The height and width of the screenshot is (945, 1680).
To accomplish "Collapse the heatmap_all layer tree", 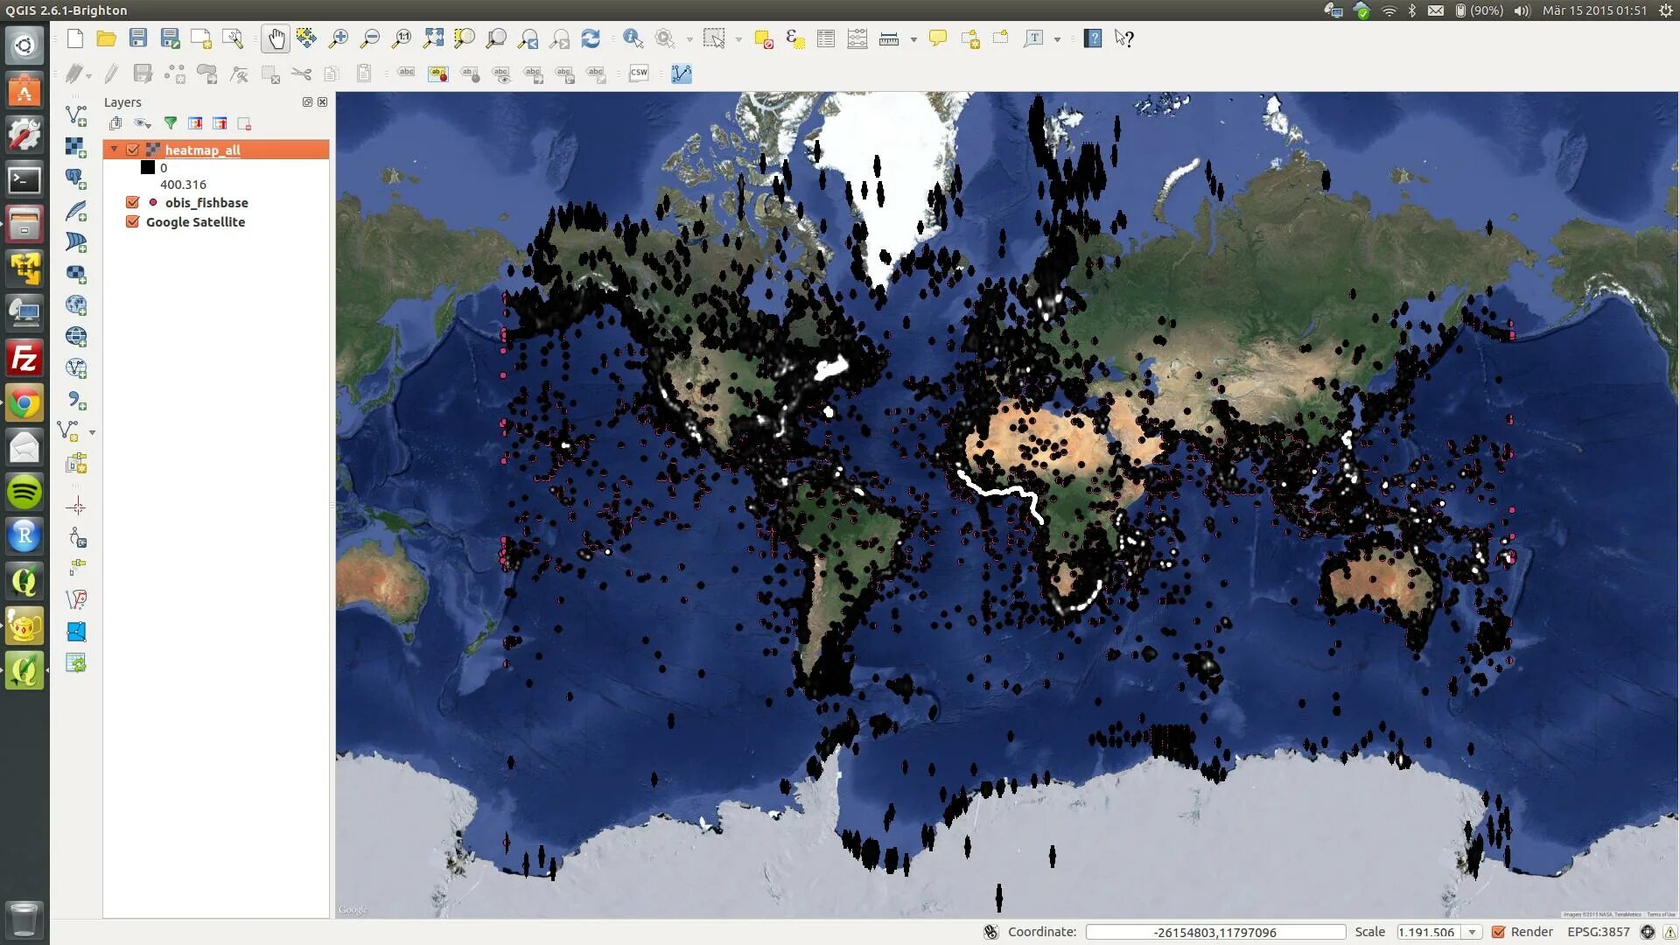I will (x=114, y=150).
